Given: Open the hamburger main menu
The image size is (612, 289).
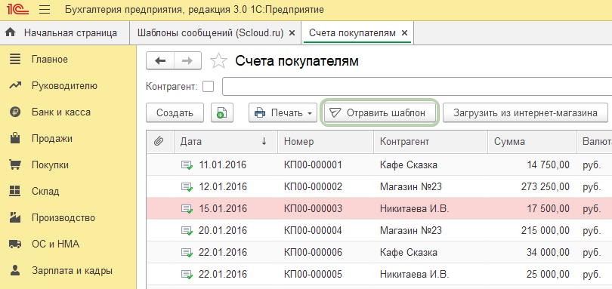Looking at the screenshot, I should pyautogui.click(x=45, y=9).
